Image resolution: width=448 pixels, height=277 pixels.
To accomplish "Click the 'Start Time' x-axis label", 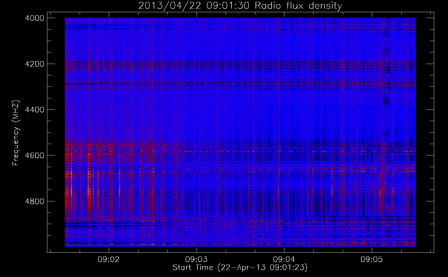I will [x=240, y=268].
